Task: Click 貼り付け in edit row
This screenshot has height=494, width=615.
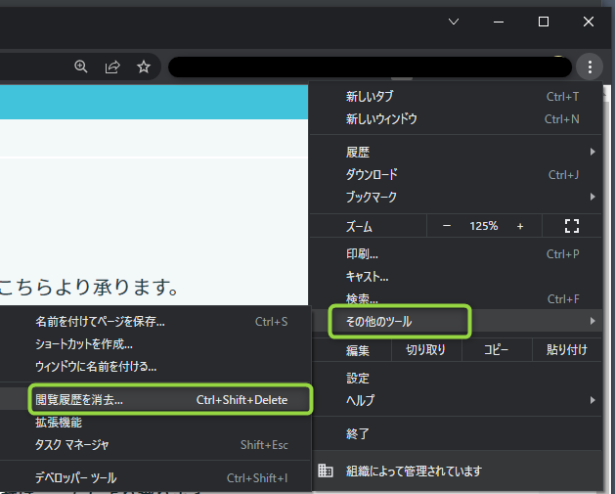Action: pos(567,349)
